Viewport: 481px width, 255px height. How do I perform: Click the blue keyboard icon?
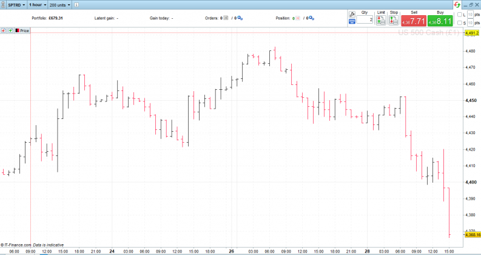point(352,21)
